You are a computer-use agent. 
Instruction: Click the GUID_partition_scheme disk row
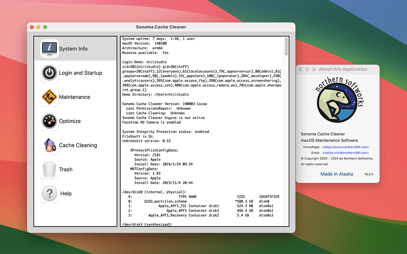pyautogui.click(x=199, y=201)
